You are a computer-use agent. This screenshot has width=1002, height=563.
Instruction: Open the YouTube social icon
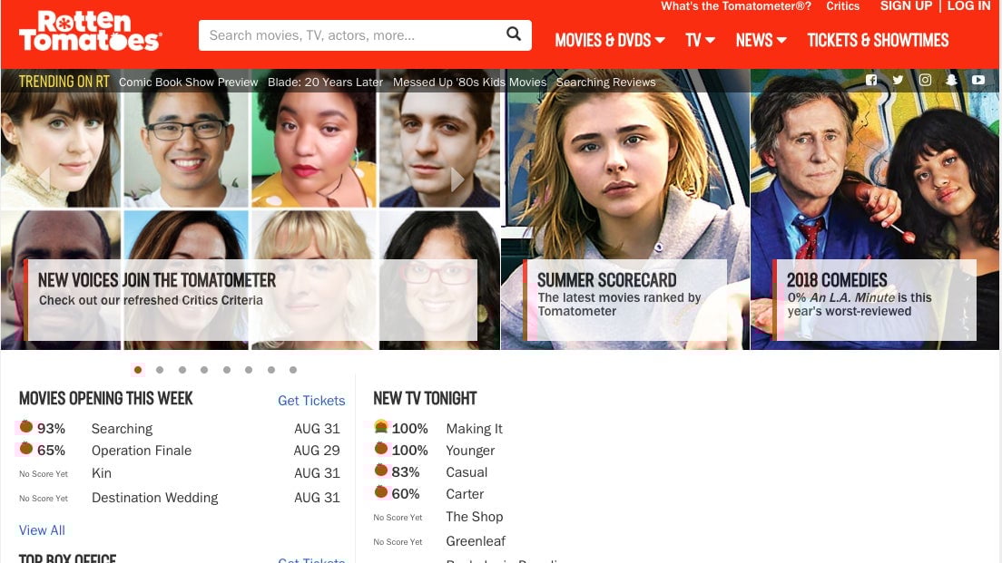point(978,80)
